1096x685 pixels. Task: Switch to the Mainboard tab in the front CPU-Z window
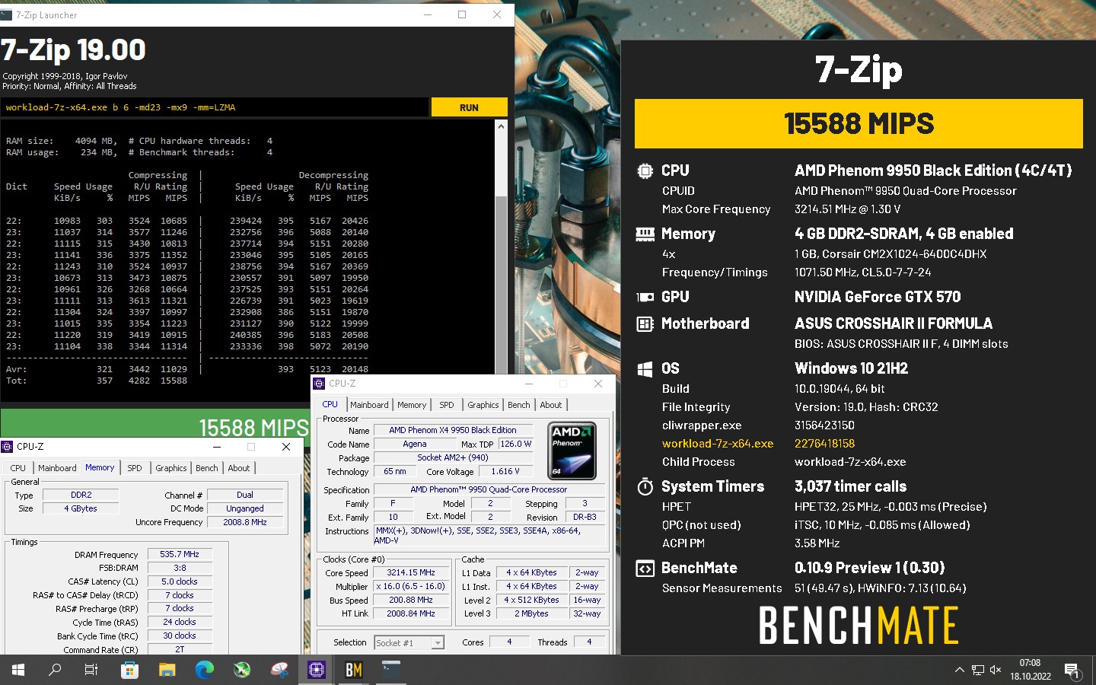(x=369, y=405)
